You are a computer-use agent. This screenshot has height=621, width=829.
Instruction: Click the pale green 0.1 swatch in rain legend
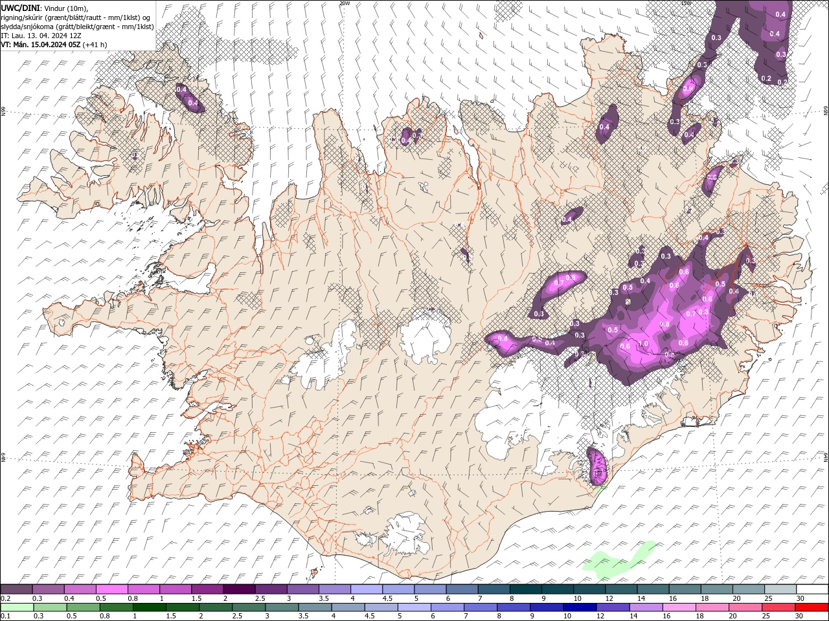[17, 607]
